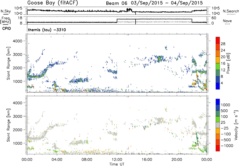The image size is (239, 166).
Task: Click the "12" label on power colorbar
Action: 223,70
